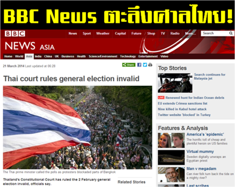
Task: Open the Virtual mummy feature thumbnail
Action: [171, 157]
